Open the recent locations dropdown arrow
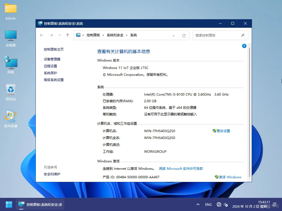 click(x=59, y=35)
